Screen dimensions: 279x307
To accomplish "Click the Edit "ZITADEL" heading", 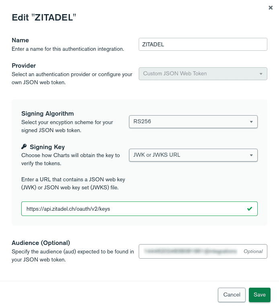I will tap(44, 17).
